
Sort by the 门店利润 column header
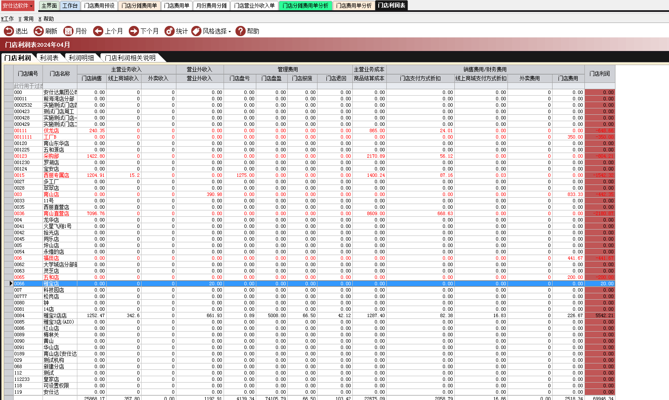pyautogui.click(x=599, y=74)
